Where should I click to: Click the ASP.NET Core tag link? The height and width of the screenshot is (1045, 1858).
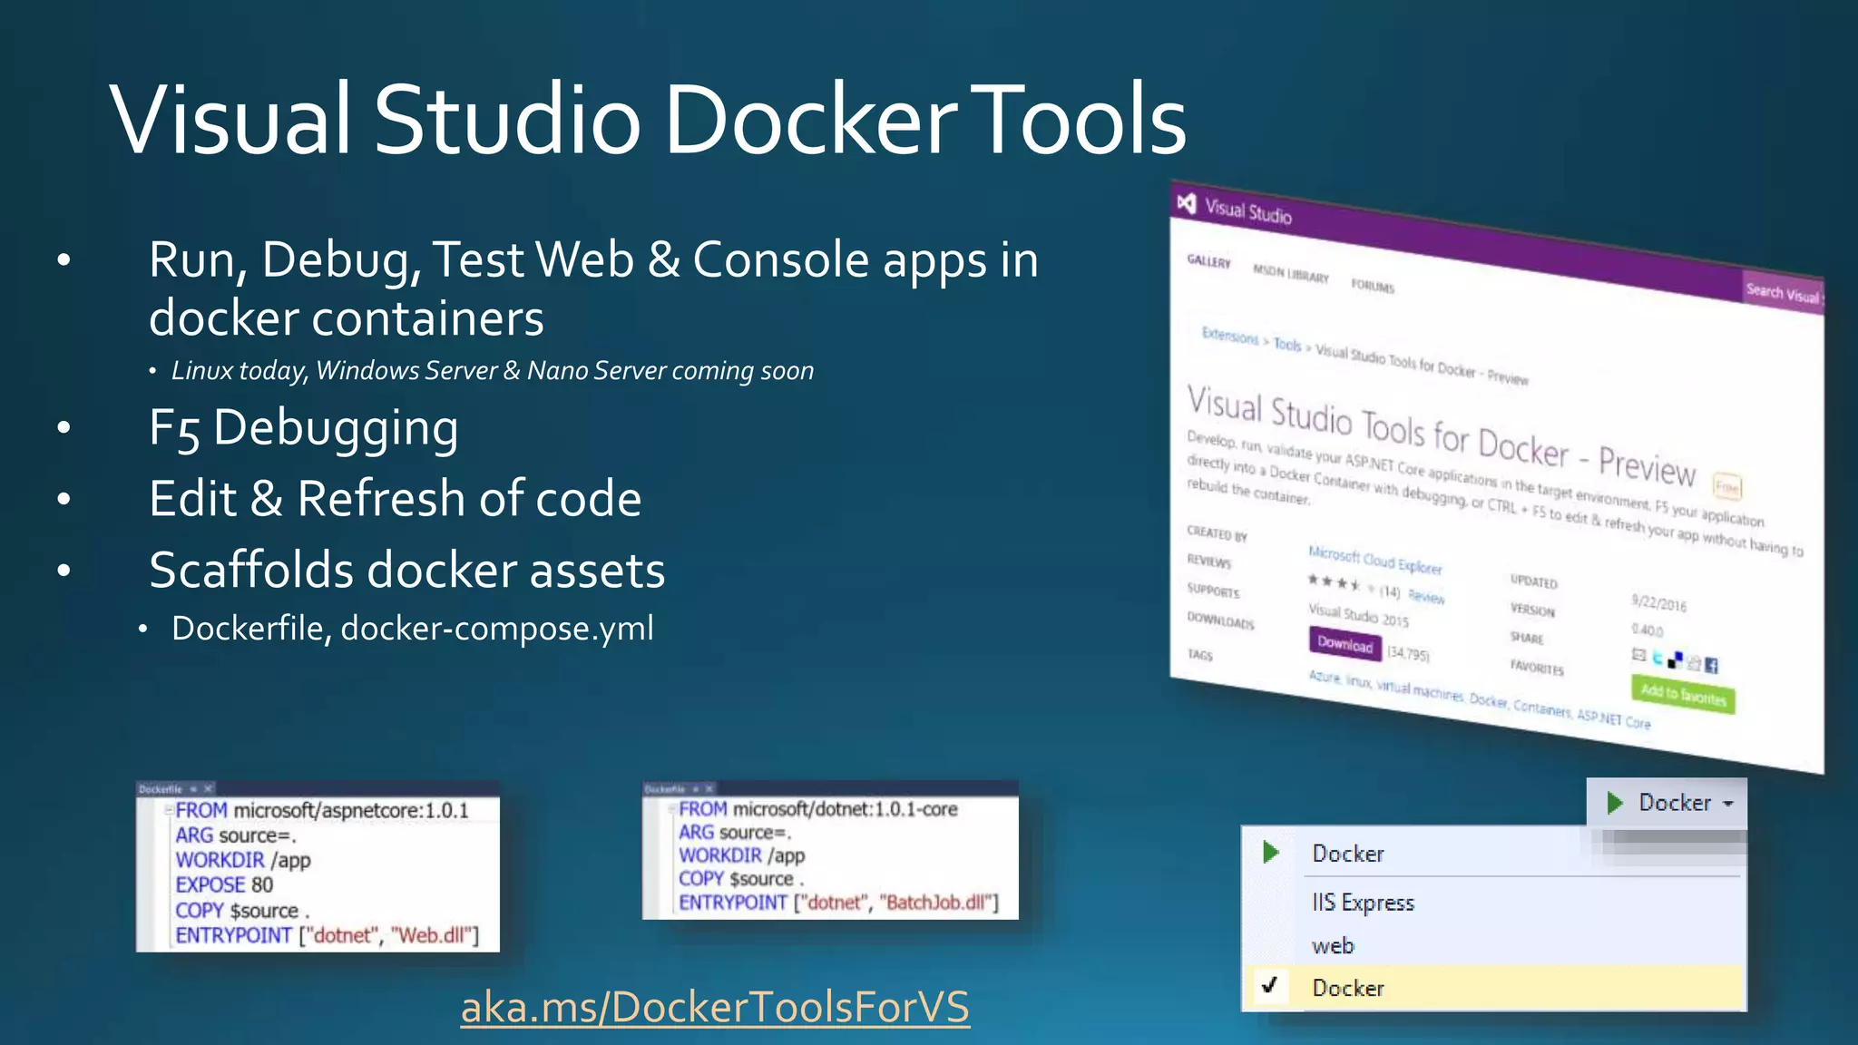click(1613, 719)
